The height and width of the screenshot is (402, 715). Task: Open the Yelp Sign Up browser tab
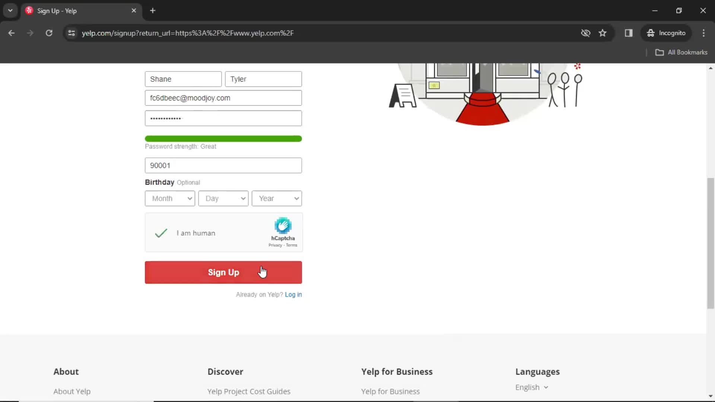click(80, 11)
